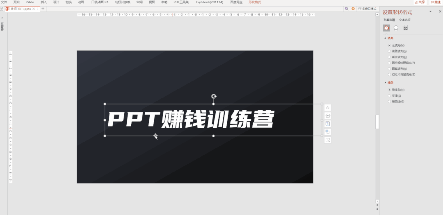
Task: Click the scroll up arrow near ruler
Action: coord(377,14)
